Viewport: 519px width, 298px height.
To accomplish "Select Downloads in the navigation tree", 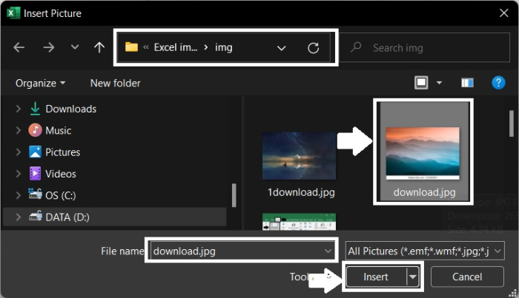I will click(71, 109).
